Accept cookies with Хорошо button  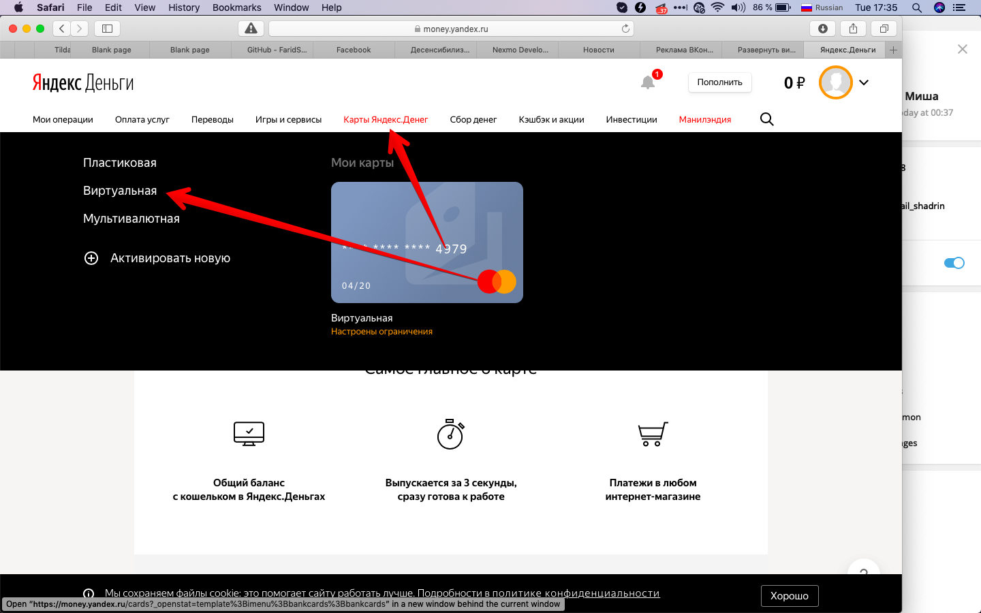pyautogui.click(x=789, y=596)
